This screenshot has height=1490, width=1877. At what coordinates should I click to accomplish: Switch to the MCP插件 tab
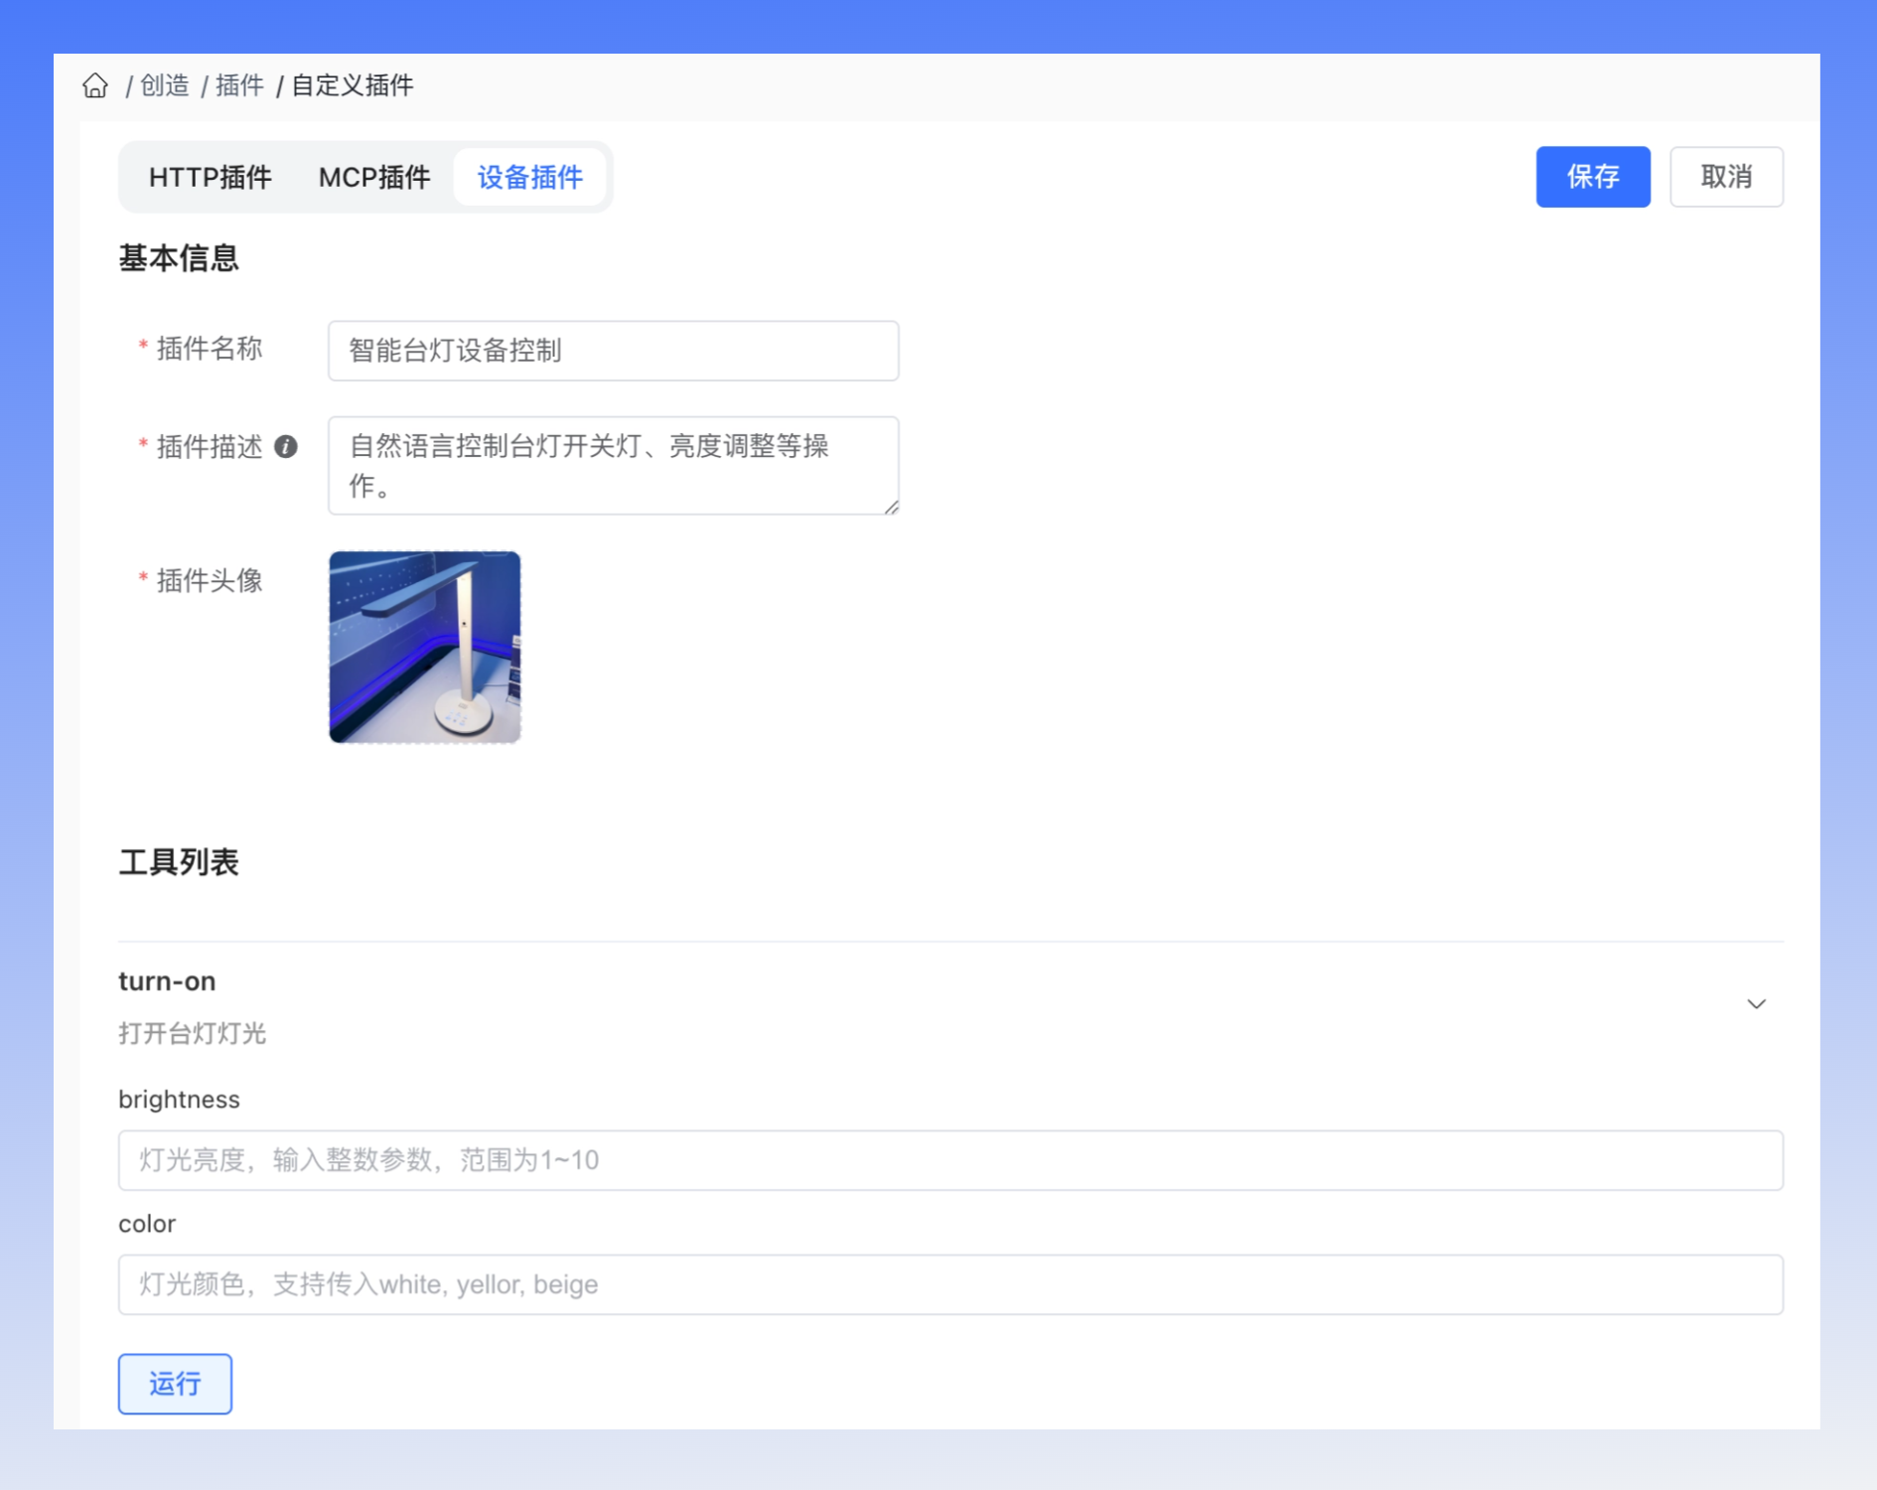tap(374, 177)
